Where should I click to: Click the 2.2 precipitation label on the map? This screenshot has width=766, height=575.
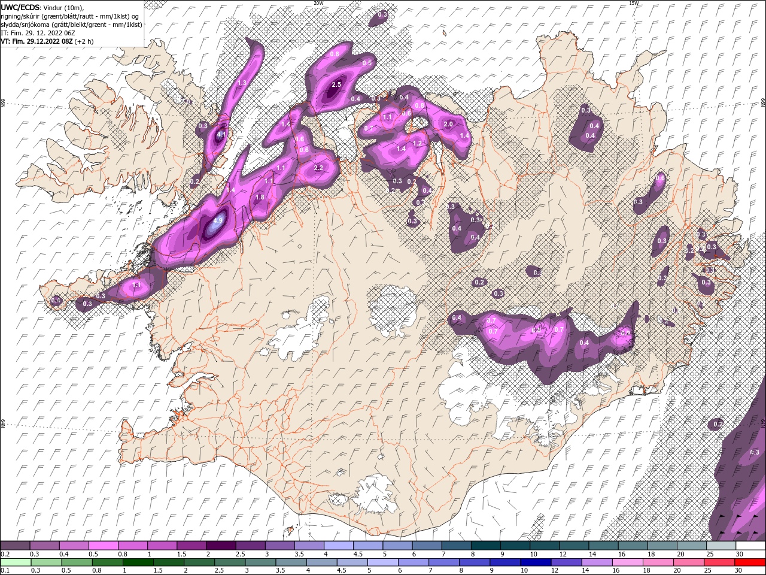tap(318, 168)
